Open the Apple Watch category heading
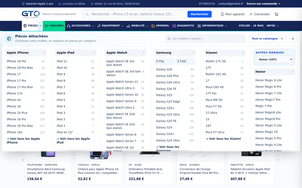This screenshot has height=188, width=302. [x=125, y=53]
